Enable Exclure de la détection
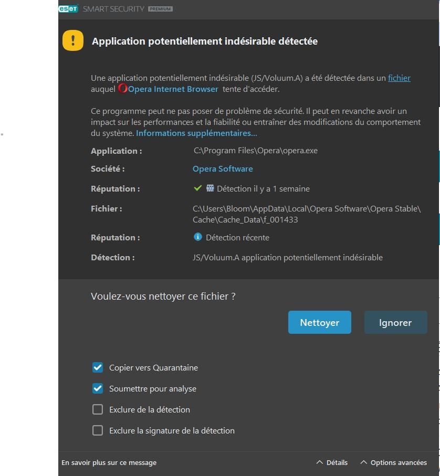The height and width of the screenshot is (476, 440). [x=98, y=409]
